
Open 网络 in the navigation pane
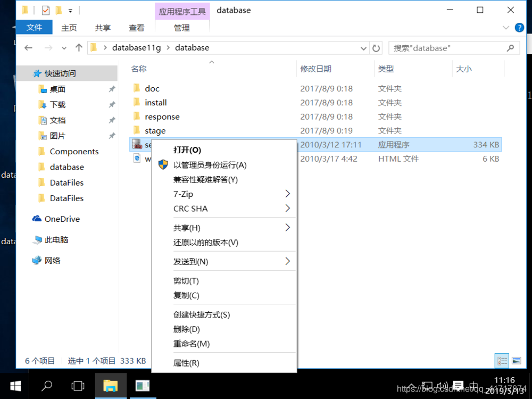pyautogui.click(x=52, y=260)
